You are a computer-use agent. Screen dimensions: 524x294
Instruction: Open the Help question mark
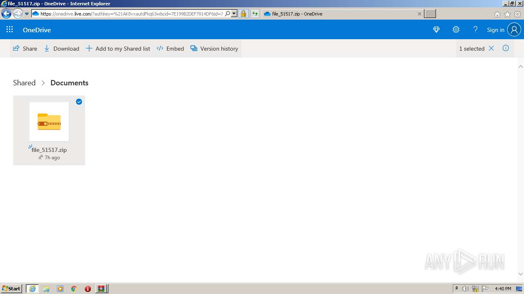[x=475, y=29]
